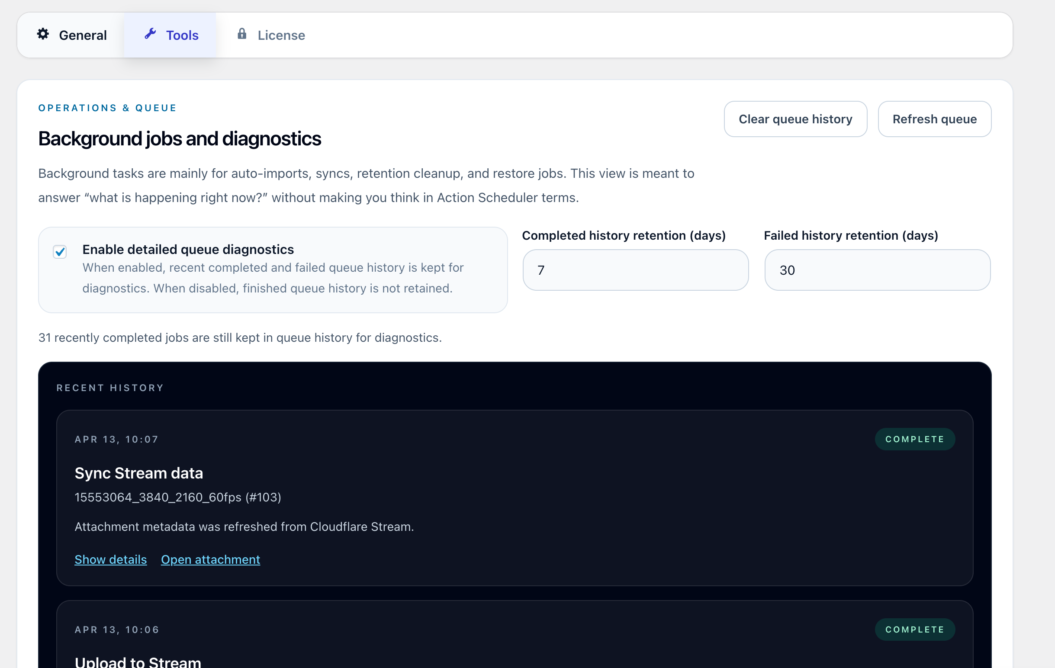Viewport: 1055px width, 668px height.
Task: Focus the Completed history retention days field
Action: (x=635, y=270)
